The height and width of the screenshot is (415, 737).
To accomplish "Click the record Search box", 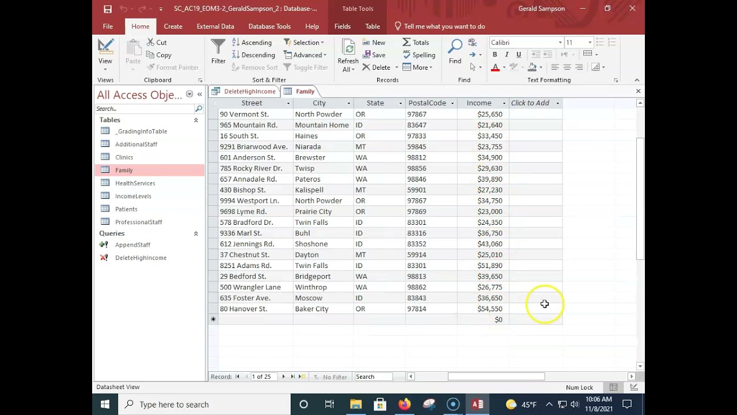I will (373, 376).
